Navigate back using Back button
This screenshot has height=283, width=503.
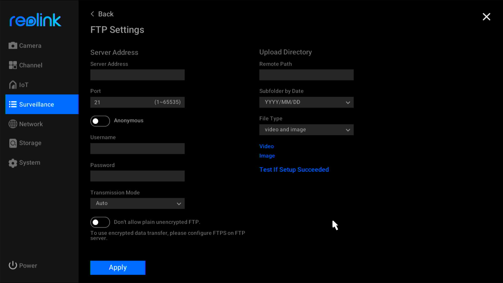coord(102,14)
